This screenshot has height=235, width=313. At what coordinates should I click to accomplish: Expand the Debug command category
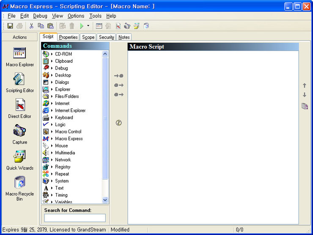click(52, 68)
